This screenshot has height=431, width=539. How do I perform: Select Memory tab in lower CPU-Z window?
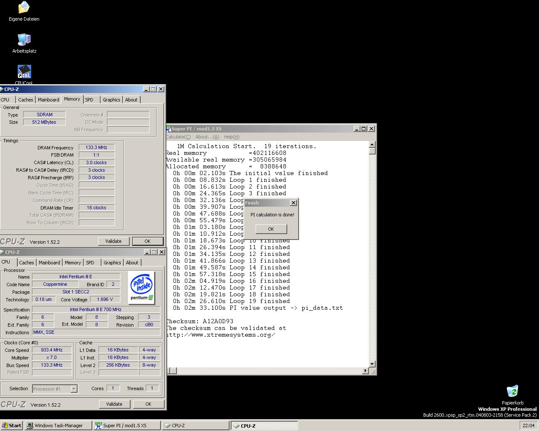73,263
